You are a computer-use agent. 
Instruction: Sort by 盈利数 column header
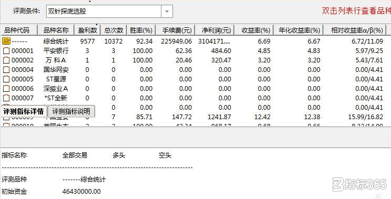click(x=88, y=30)
